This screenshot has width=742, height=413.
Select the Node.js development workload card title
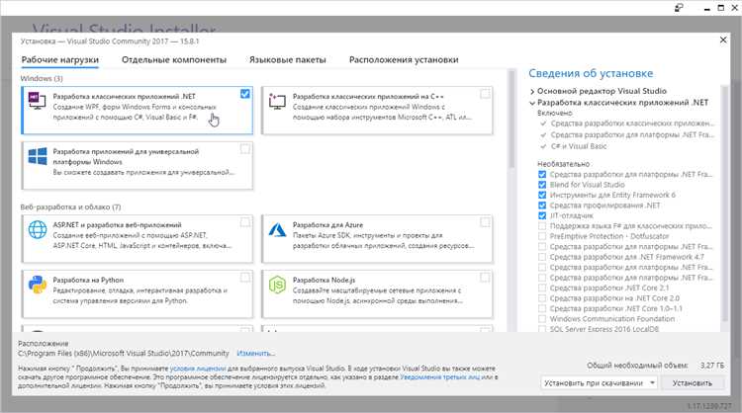(x=324, y=280)
